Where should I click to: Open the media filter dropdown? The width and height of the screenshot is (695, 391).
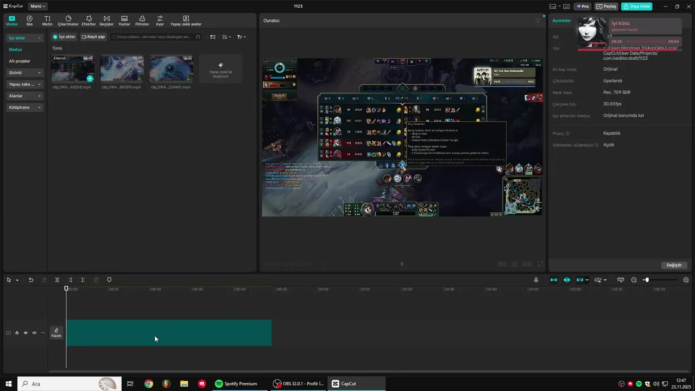pos(242,37)
